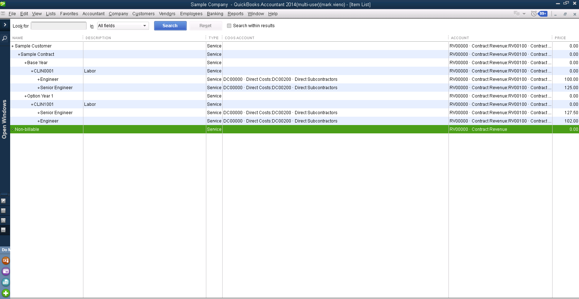Viewport: 579px width, 299px height.
Task: Open the Window menu
Action: 256,14
